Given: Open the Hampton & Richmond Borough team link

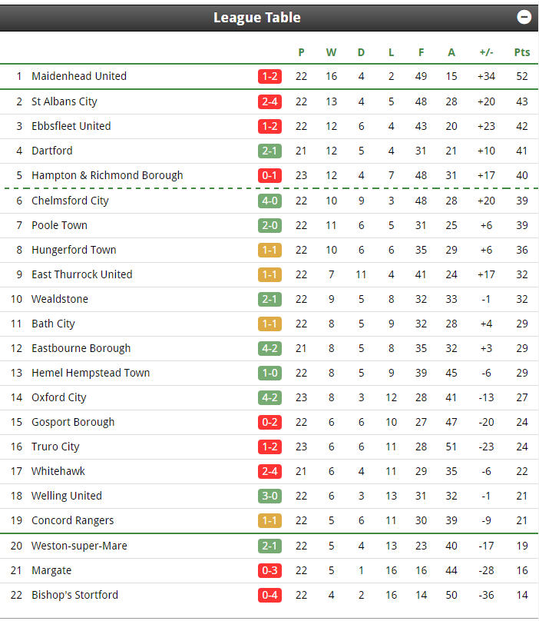Looking at the screenshot, I should 107,175.
